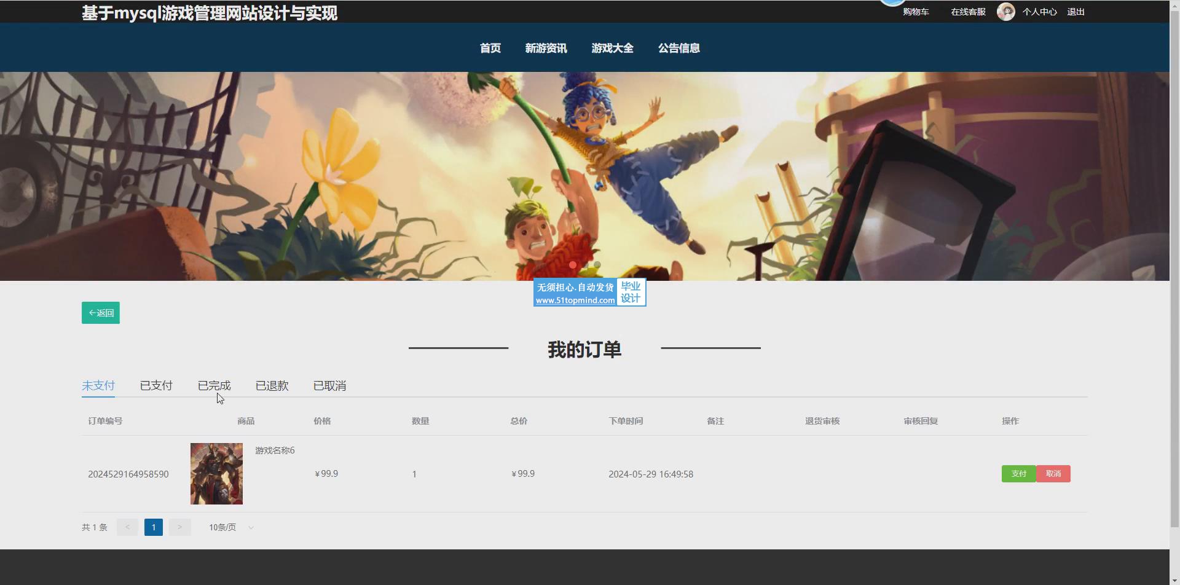
Task: Click 退出 to log out
Action: [x=1076, y=12]
